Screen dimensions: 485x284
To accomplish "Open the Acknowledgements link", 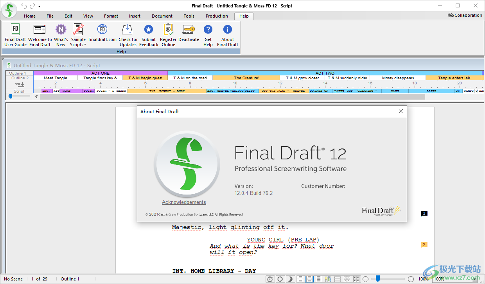I will coord(184,202).
